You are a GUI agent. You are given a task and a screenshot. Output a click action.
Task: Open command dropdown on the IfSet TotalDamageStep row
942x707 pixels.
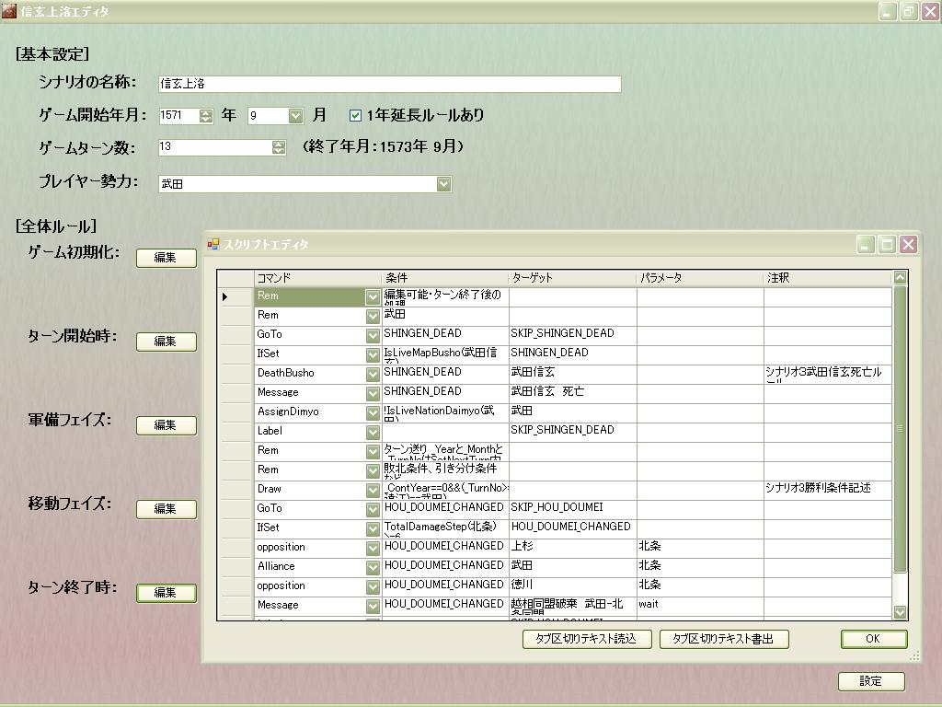pyautogui.click(x=373, y=528)
